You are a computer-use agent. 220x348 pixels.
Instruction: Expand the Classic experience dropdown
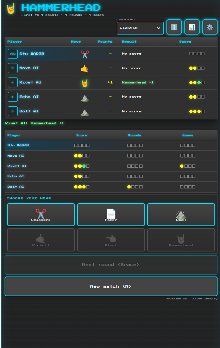click(140, 28)
